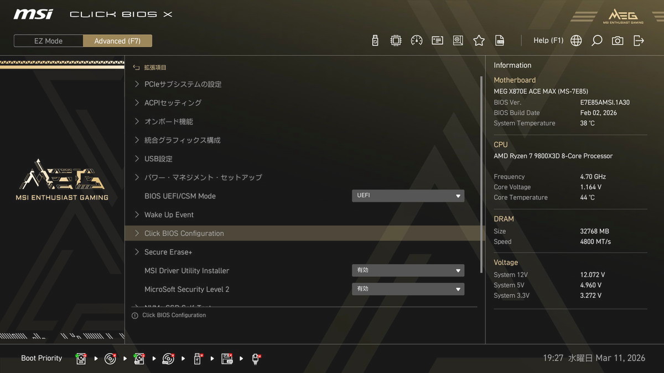Select Advanced (F7) mode
The width and height of the screenshot is (664, 373).
tap(117, 41)
